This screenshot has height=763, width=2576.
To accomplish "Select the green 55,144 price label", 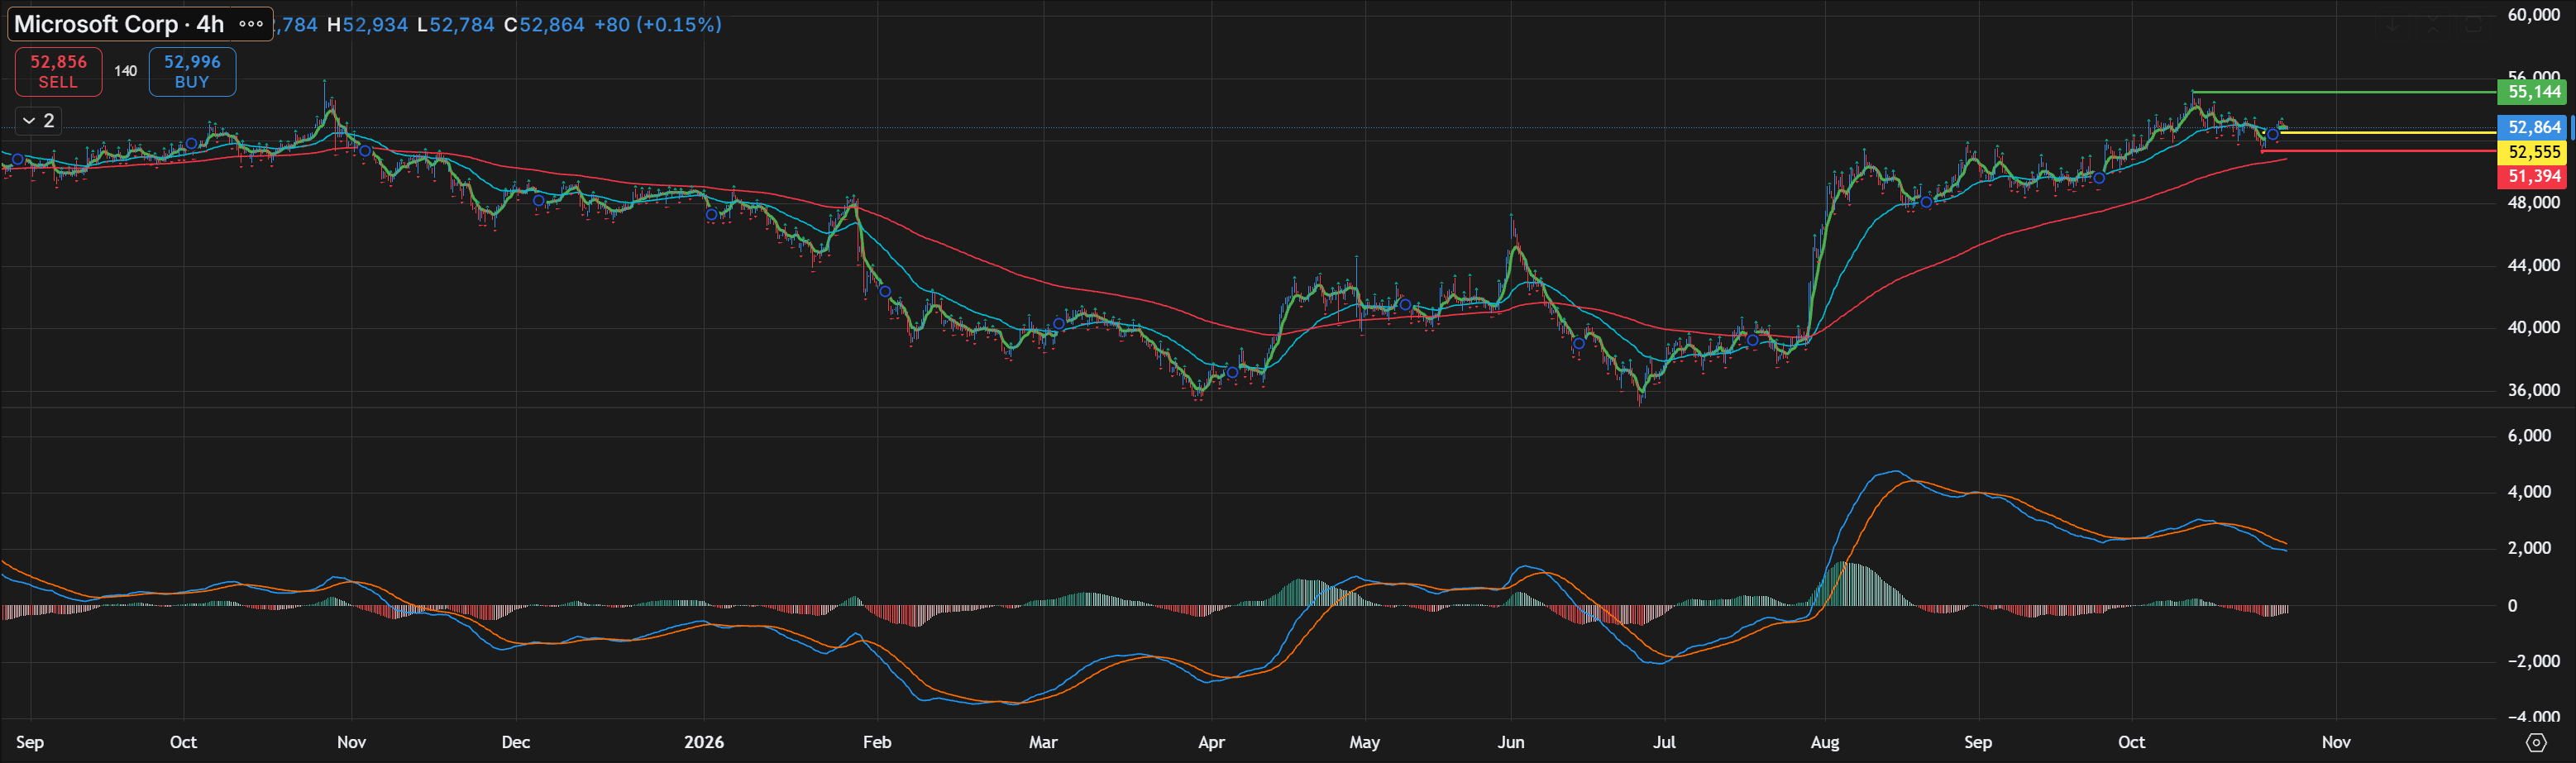I will [2533, 92].
